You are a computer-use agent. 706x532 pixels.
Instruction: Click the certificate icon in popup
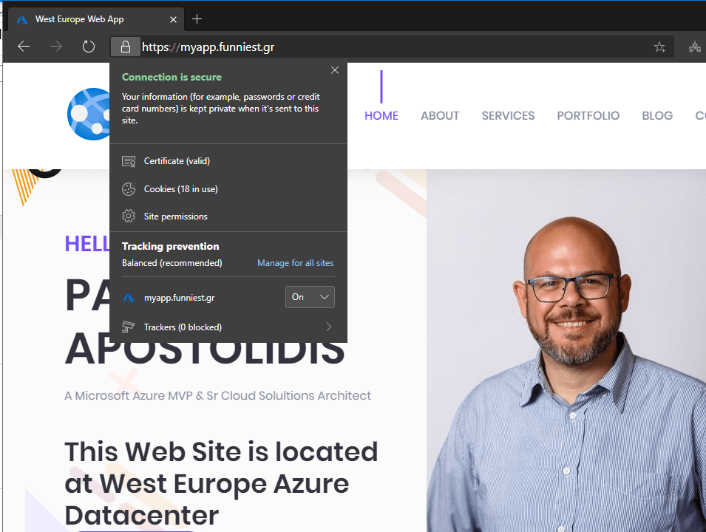pyautogui.click(x=129, y=161)
